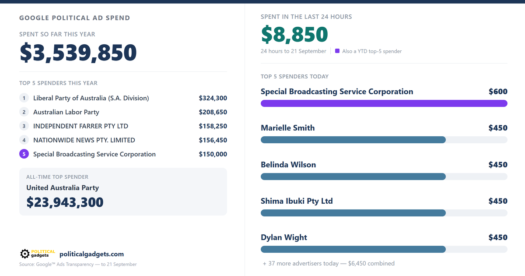Click the Dylan Wight name label
Screen dimensions: 525x276
coord(284,237)
